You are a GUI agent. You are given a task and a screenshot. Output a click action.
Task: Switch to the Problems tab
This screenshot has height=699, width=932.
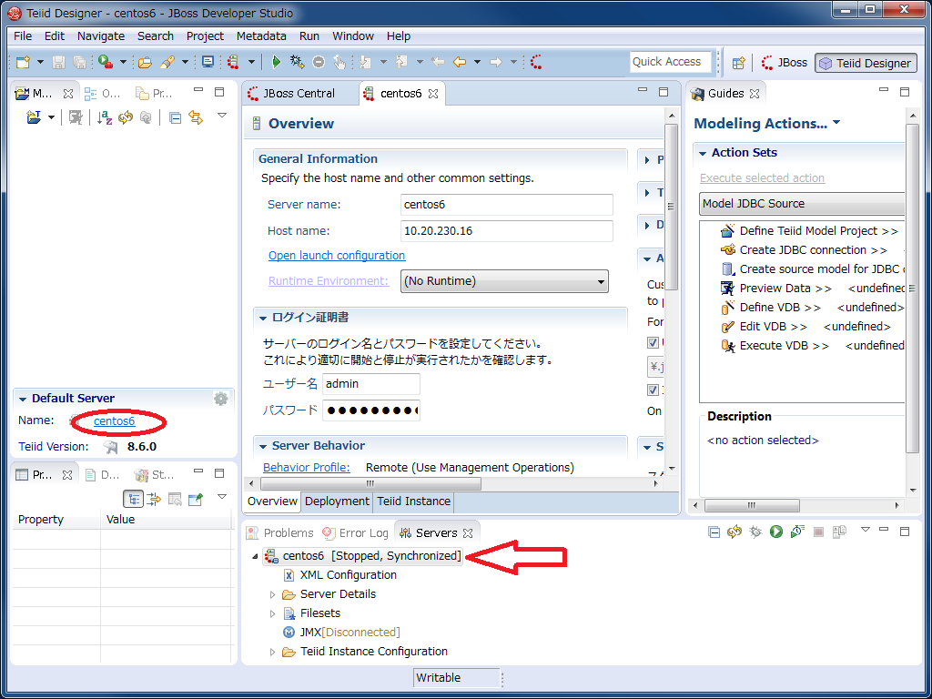[x=280, y=532]
